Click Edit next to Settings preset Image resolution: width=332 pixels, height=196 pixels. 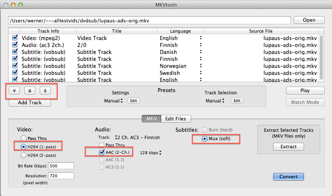(134, 101)
